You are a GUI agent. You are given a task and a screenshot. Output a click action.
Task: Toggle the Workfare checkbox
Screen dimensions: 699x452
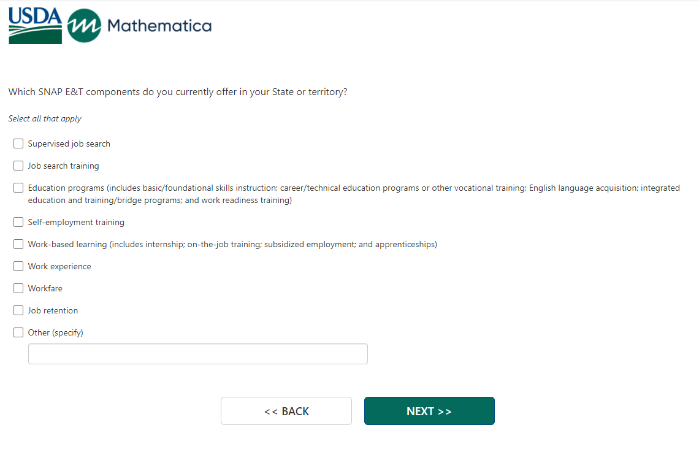pos(18,289)
